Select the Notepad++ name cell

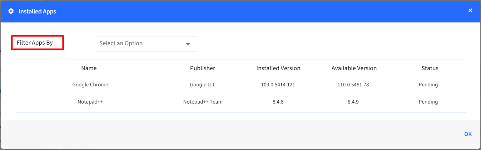coord(90,102)
